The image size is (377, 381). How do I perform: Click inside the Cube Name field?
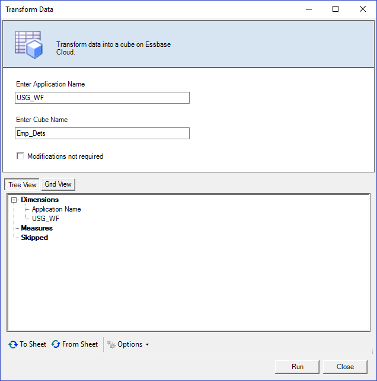point(103,133)
